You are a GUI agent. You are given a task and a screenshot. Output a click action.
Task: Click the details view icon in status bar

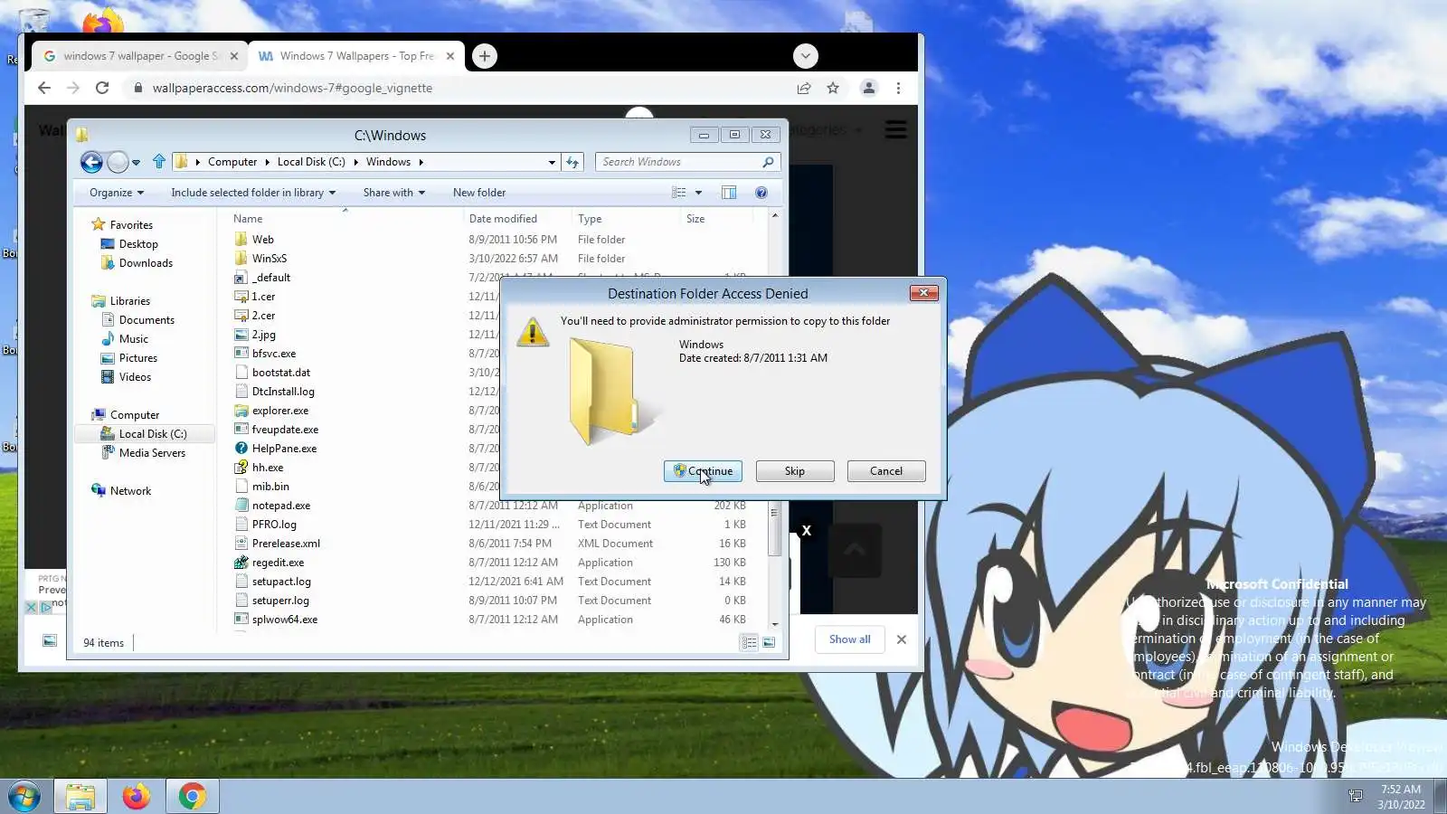749,642
